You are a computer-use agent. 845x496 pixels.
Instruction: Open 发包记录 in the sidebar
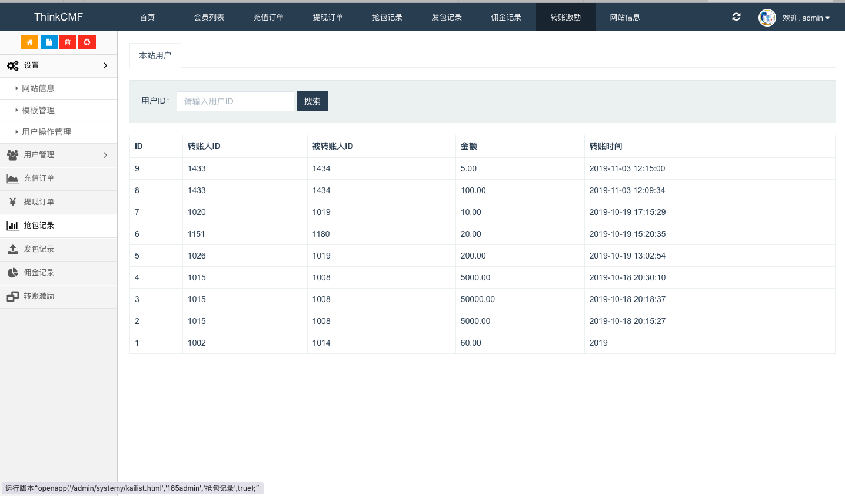[39, 249]
